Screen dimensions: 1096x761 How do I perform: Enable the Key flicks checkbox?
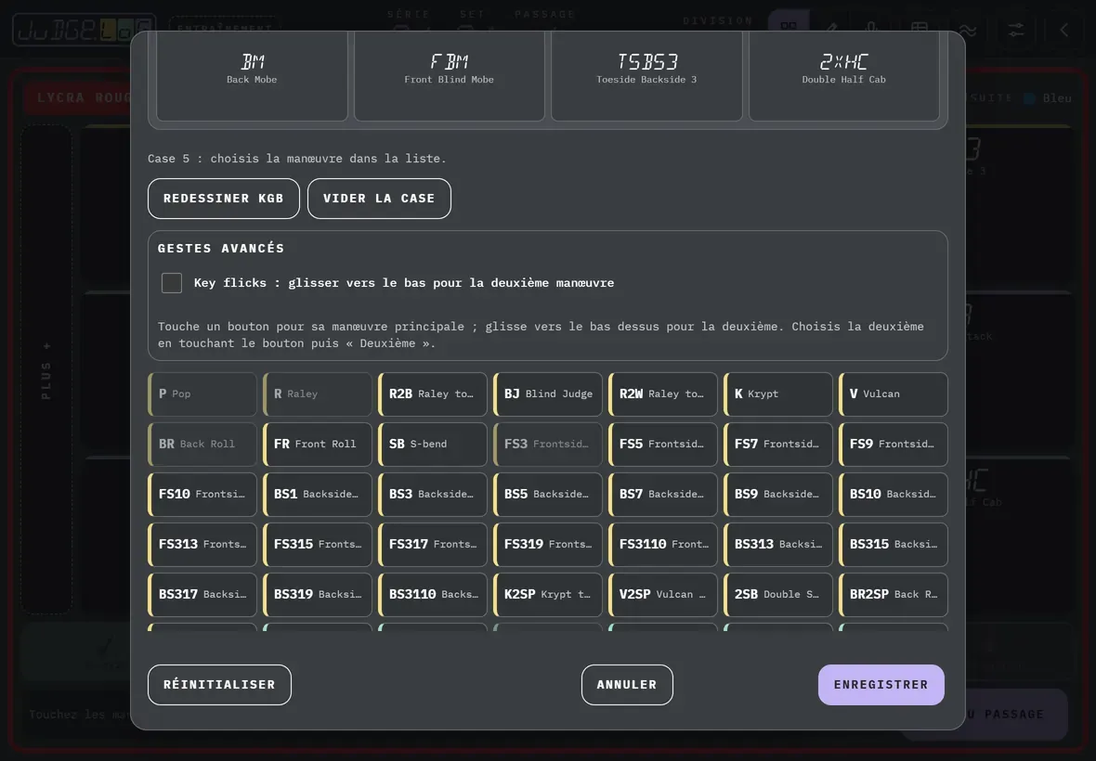point(172,283)
